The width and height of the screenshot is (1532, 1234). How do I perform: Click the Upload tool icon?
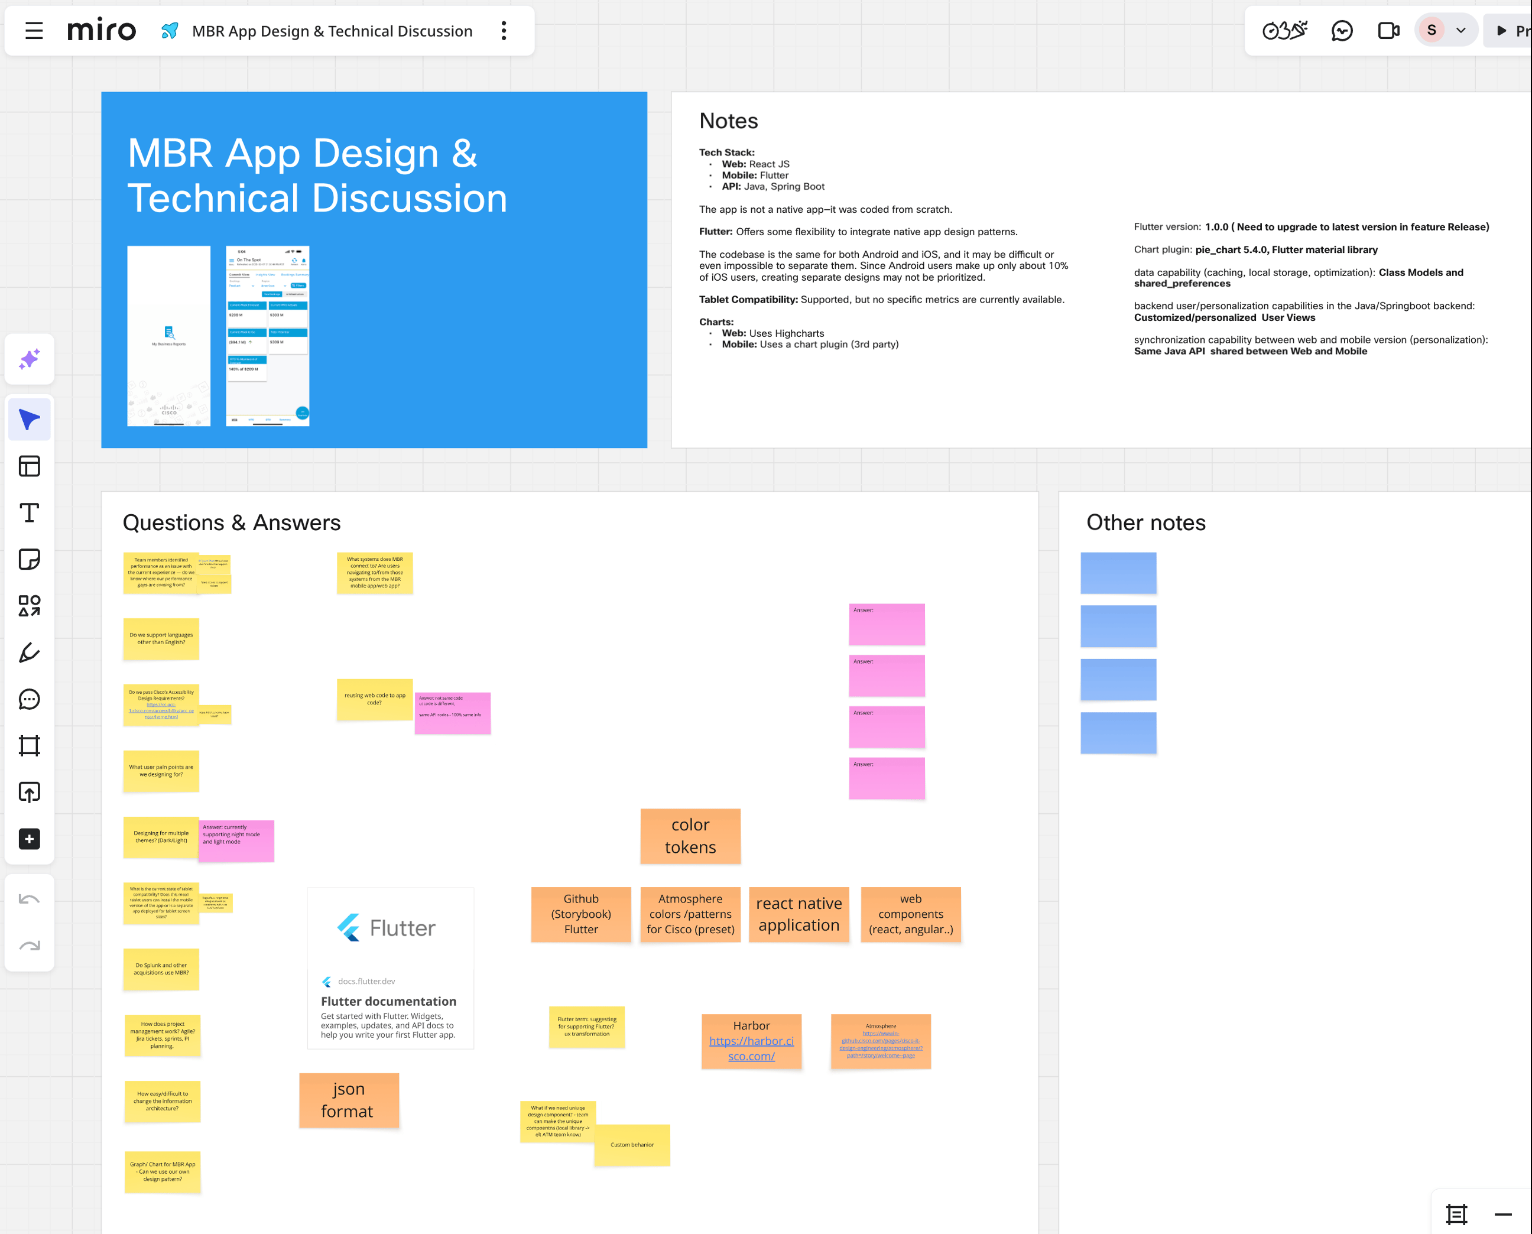[29, 792]
